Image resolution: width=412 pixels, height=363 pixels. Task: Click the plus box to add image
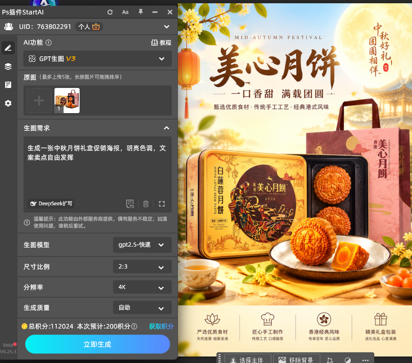pos(39,101)
